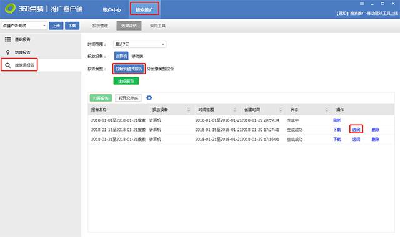Open the 【通知】 notice text at top right
The image size is (400, 237).
point(367,13)
